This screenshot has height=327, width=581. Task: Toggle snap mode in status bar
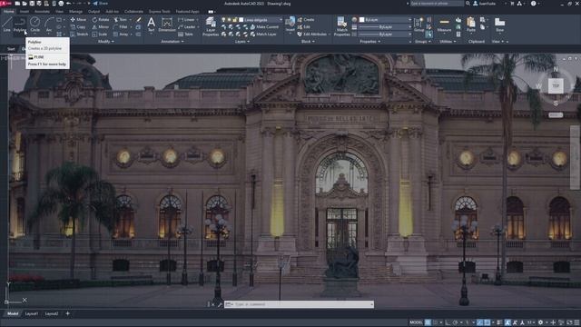click(436, 322)
